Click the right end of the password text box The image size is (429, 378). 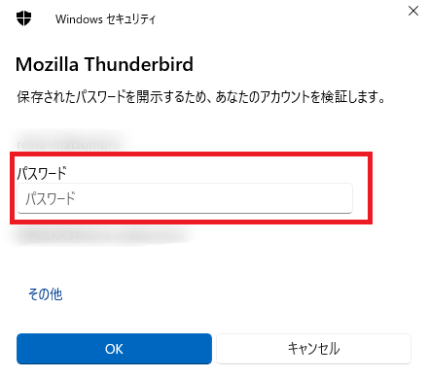click(x=343, y=198)
